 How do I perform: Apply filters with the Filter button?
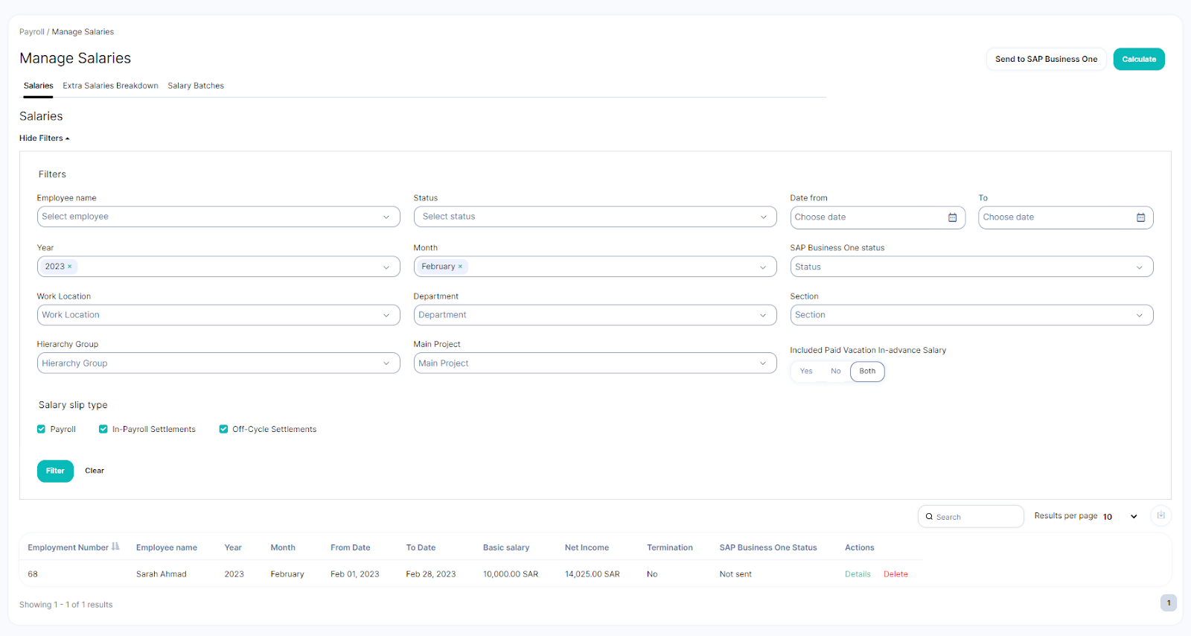coord(55,471)
